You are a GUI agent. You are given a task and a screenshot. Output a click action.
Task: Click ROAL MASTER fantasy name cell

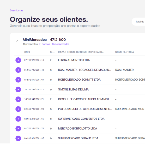tap(124, 70)
